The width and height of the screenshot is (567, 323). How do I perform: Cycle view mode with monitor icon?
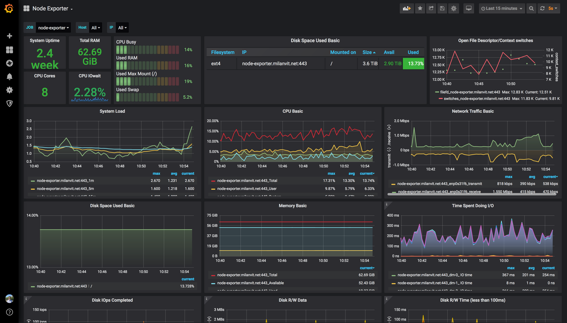[x=469, y=9]
